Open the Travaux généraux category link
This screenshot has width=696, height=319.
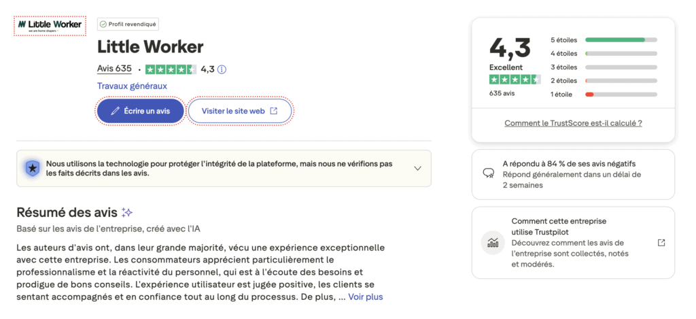tap(132, 86)
